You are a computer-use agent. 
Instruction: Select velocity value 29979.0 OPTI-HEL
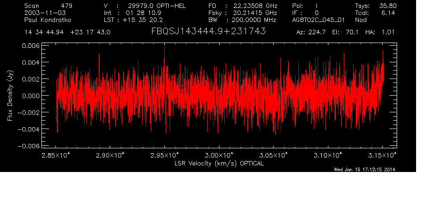(157, 6)
